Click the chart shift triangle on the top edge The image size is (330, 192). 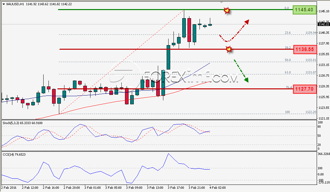pos(221,2)
